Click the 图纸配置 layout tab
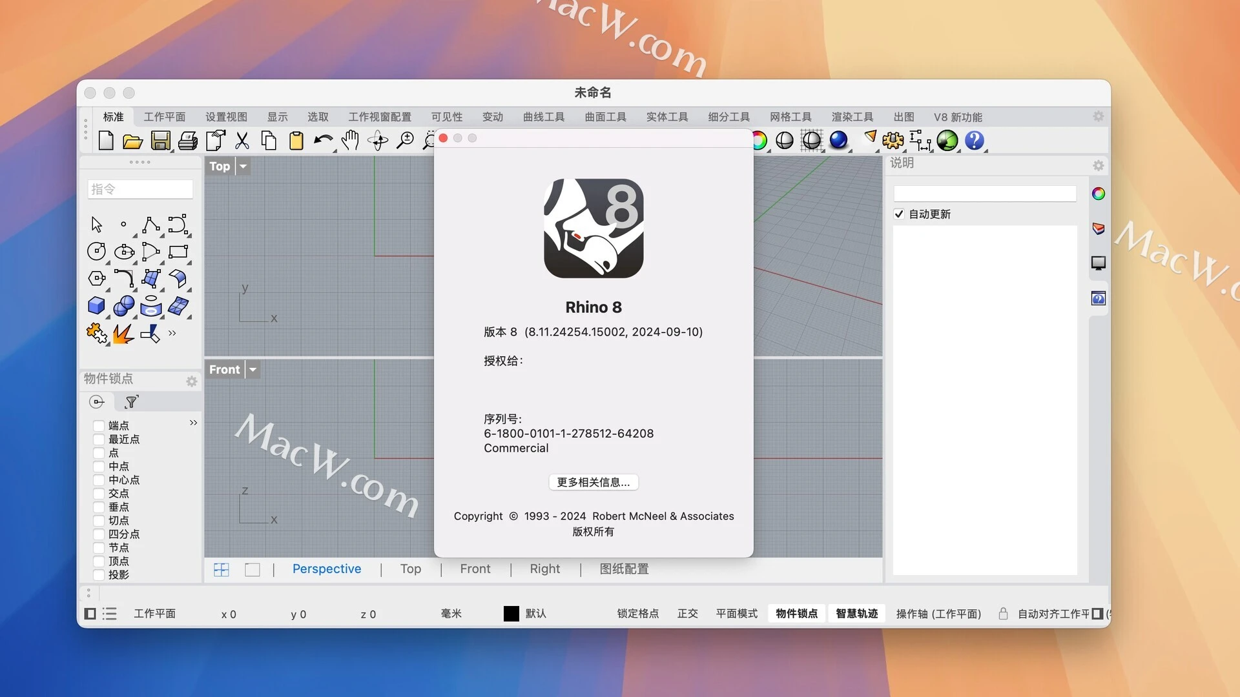Viewport: 1240px width, 697px height. [x=625, y=569]
